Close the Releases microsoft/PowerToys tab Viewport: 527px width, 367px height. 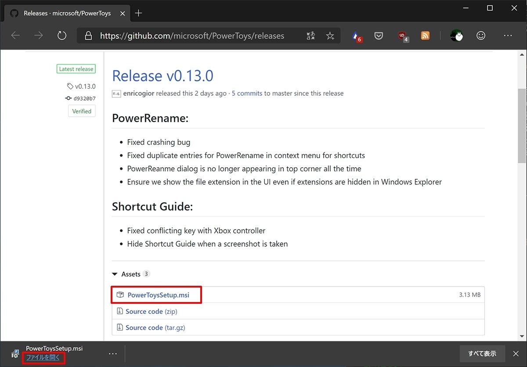click(x=123, y=13)
